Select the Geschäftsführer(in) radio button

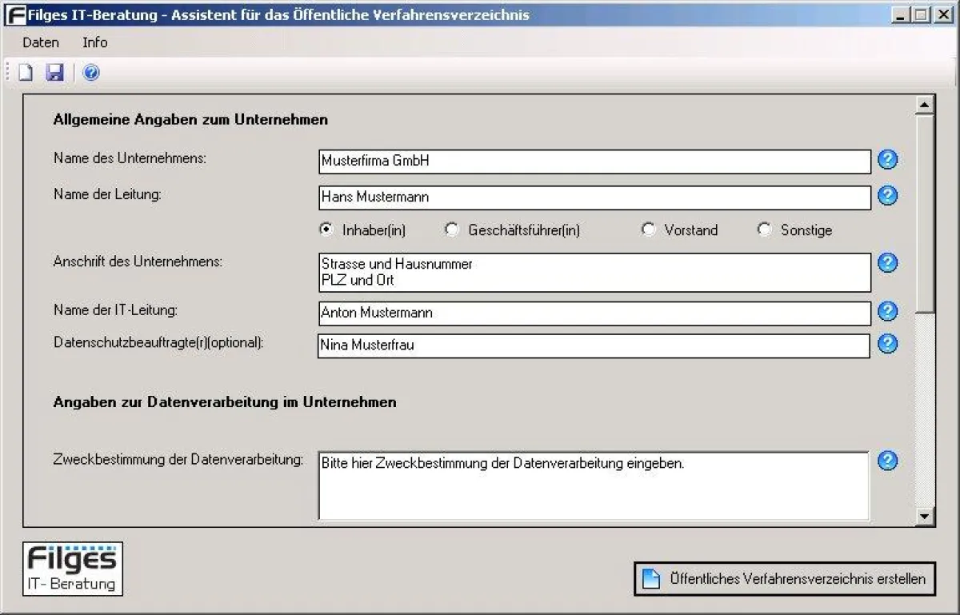click(x=451, y=230)
